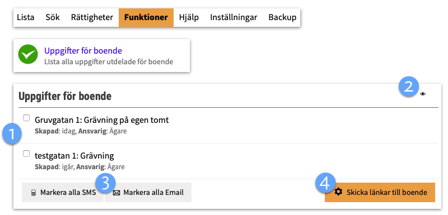
Task: Open the Rättigheter tab
Action: click(x=92, y=17)
